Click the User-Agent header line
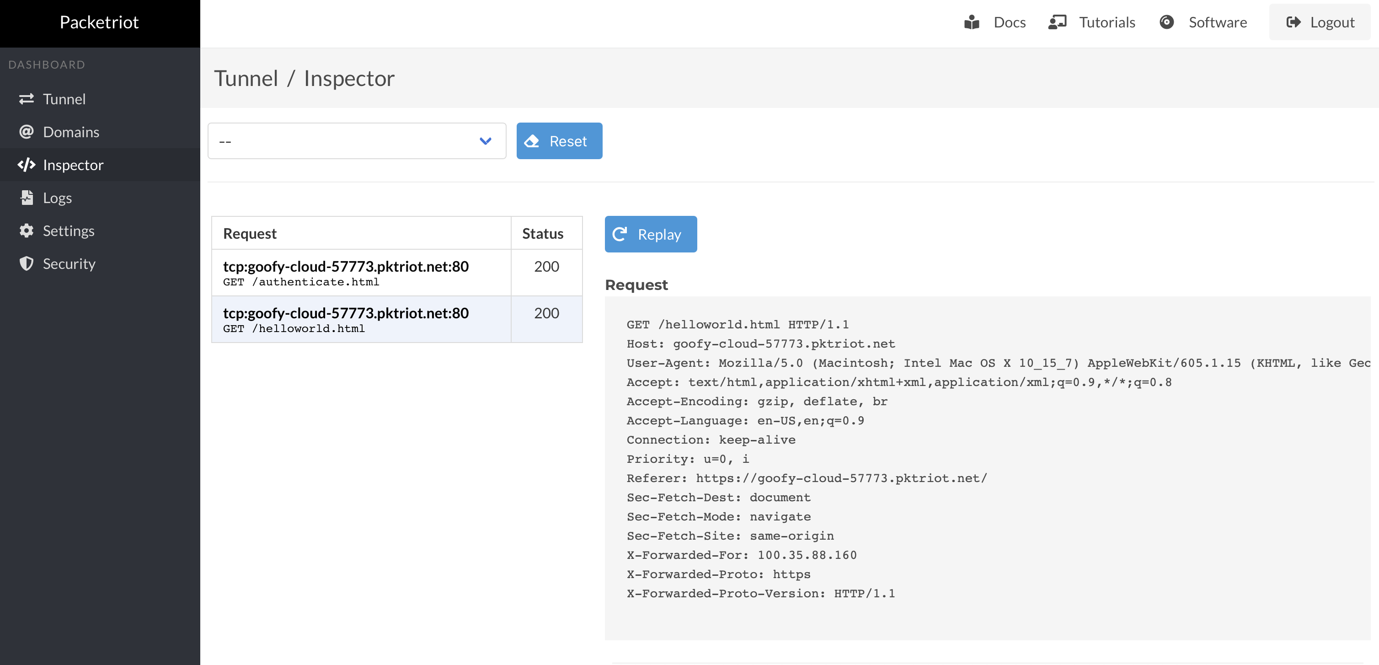The height and width of the screenshot is (665, 1379). pyautogui.click(x=999, y=363)
